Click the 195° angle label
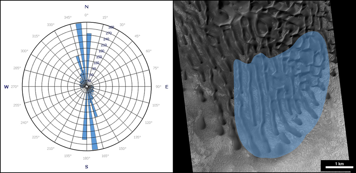The width and height of the screenshot is (356, 173). [x=68, y=156]
